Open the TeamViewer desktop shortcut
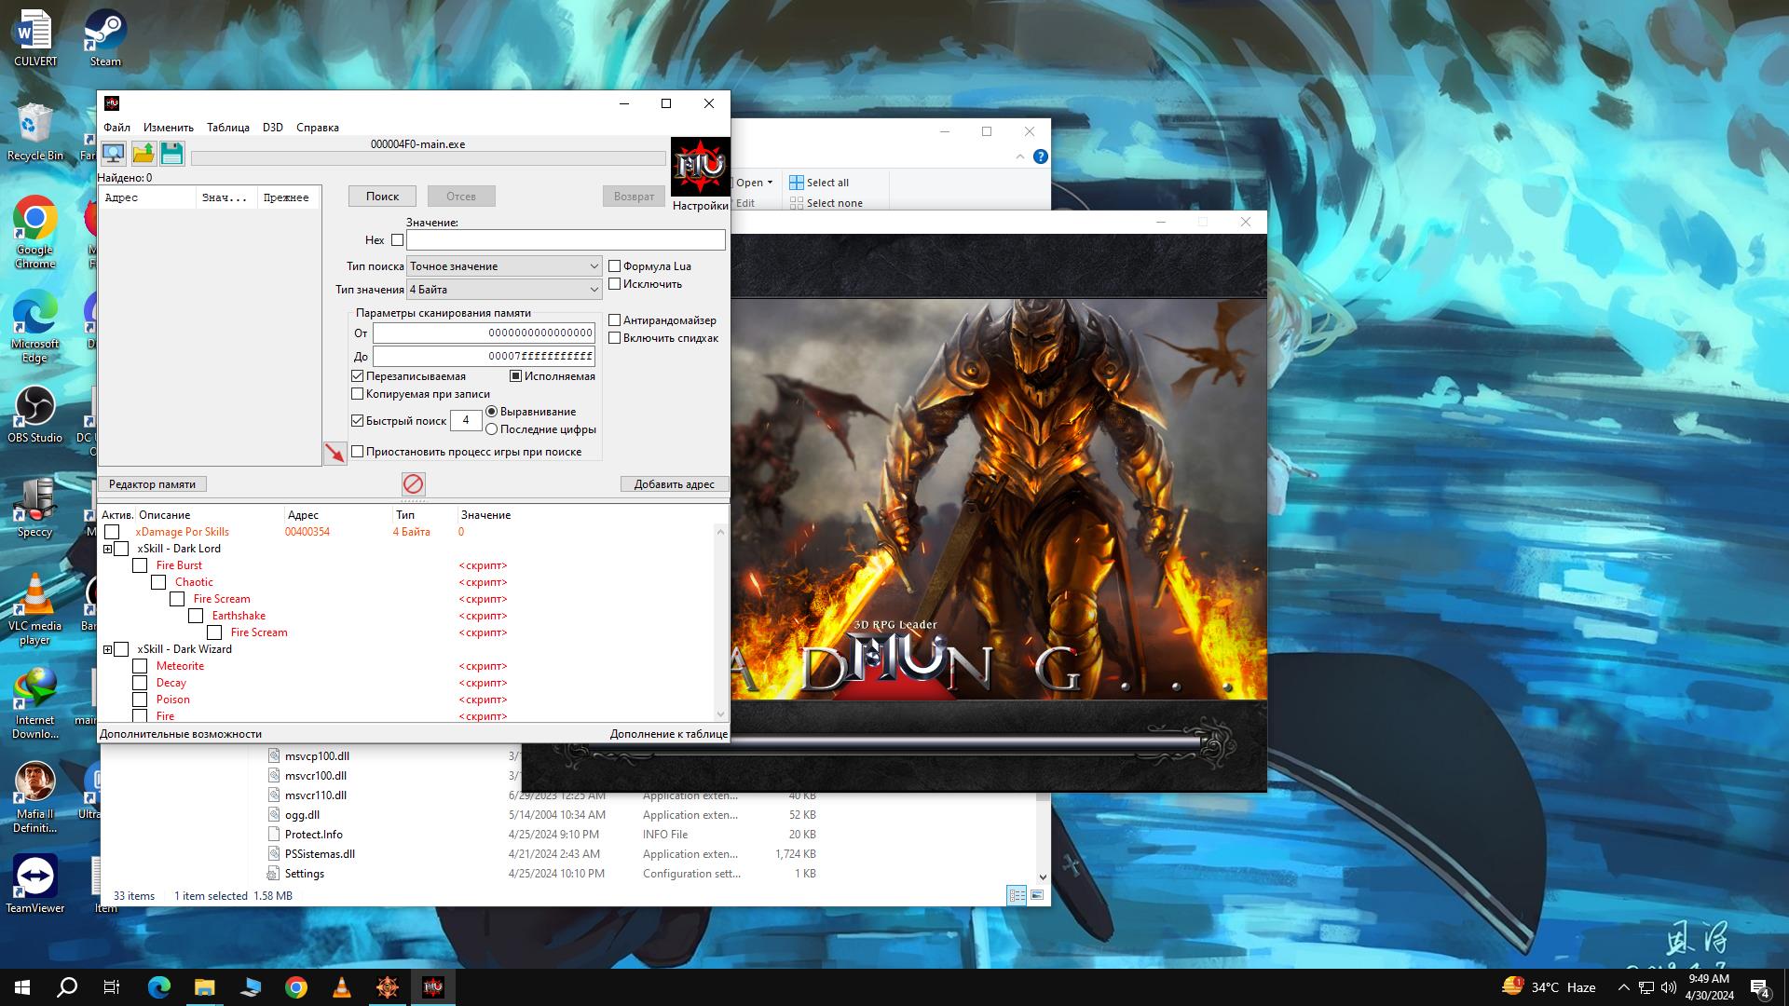This screenshot has height=1006, width=1789. click(x=35, y=885)
